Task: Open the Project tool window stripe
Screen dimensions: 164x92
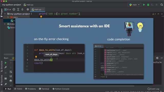Action: (2, 13)
